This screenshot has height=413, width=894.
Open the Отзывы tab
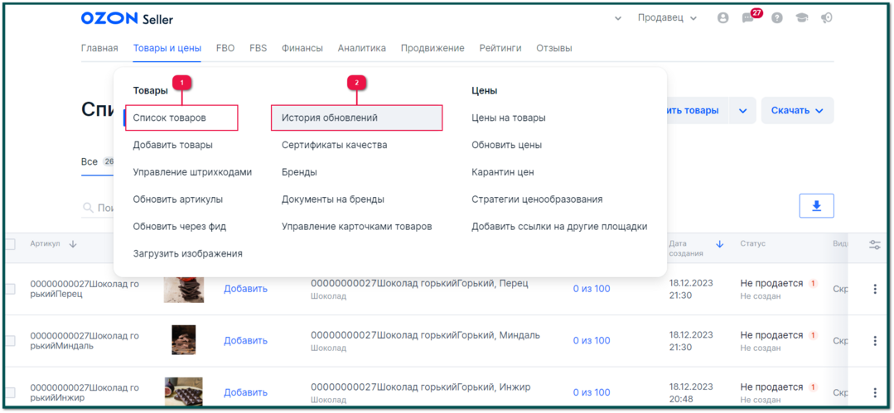point(554,49)
